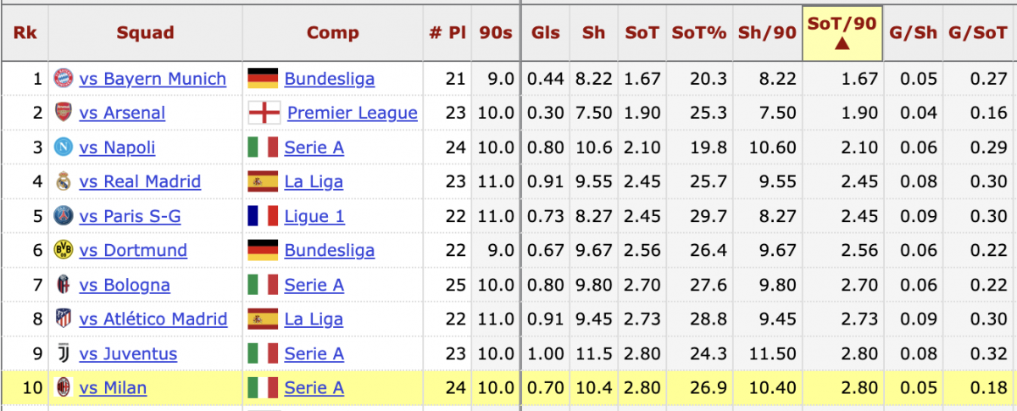Image resolution: width=1017 pixels, height=411 pixels.
Task: Click the Dortmund club crest icon
Action: click(x=63, y=250)
